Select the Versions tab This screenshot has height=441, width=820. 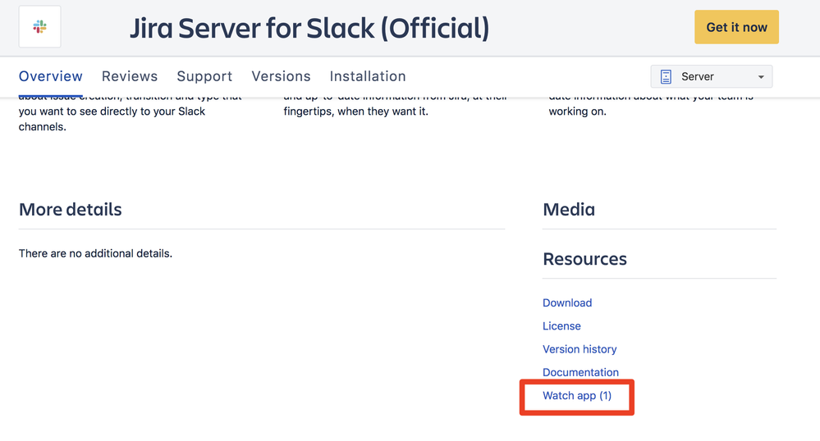click(x=281, y=76)
